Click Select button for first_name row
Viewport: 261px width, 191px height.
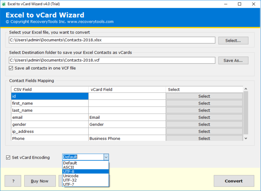204,103
